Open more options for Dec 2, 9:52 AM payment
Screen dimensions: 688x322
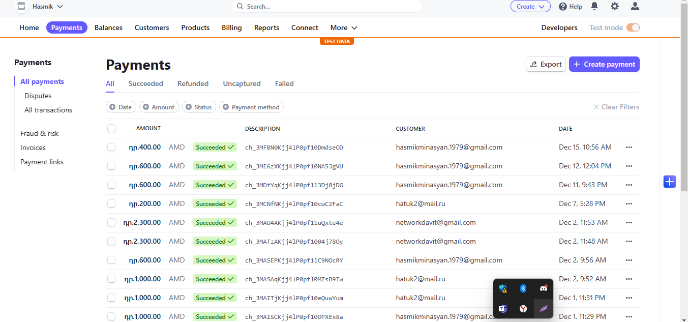point(629,279)
